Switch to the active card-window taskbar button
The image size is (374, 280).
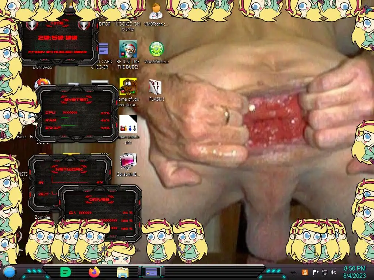tap(151, 272)
